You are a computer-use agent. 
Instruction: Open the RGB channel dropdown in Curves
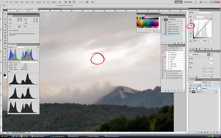[199, 17]
